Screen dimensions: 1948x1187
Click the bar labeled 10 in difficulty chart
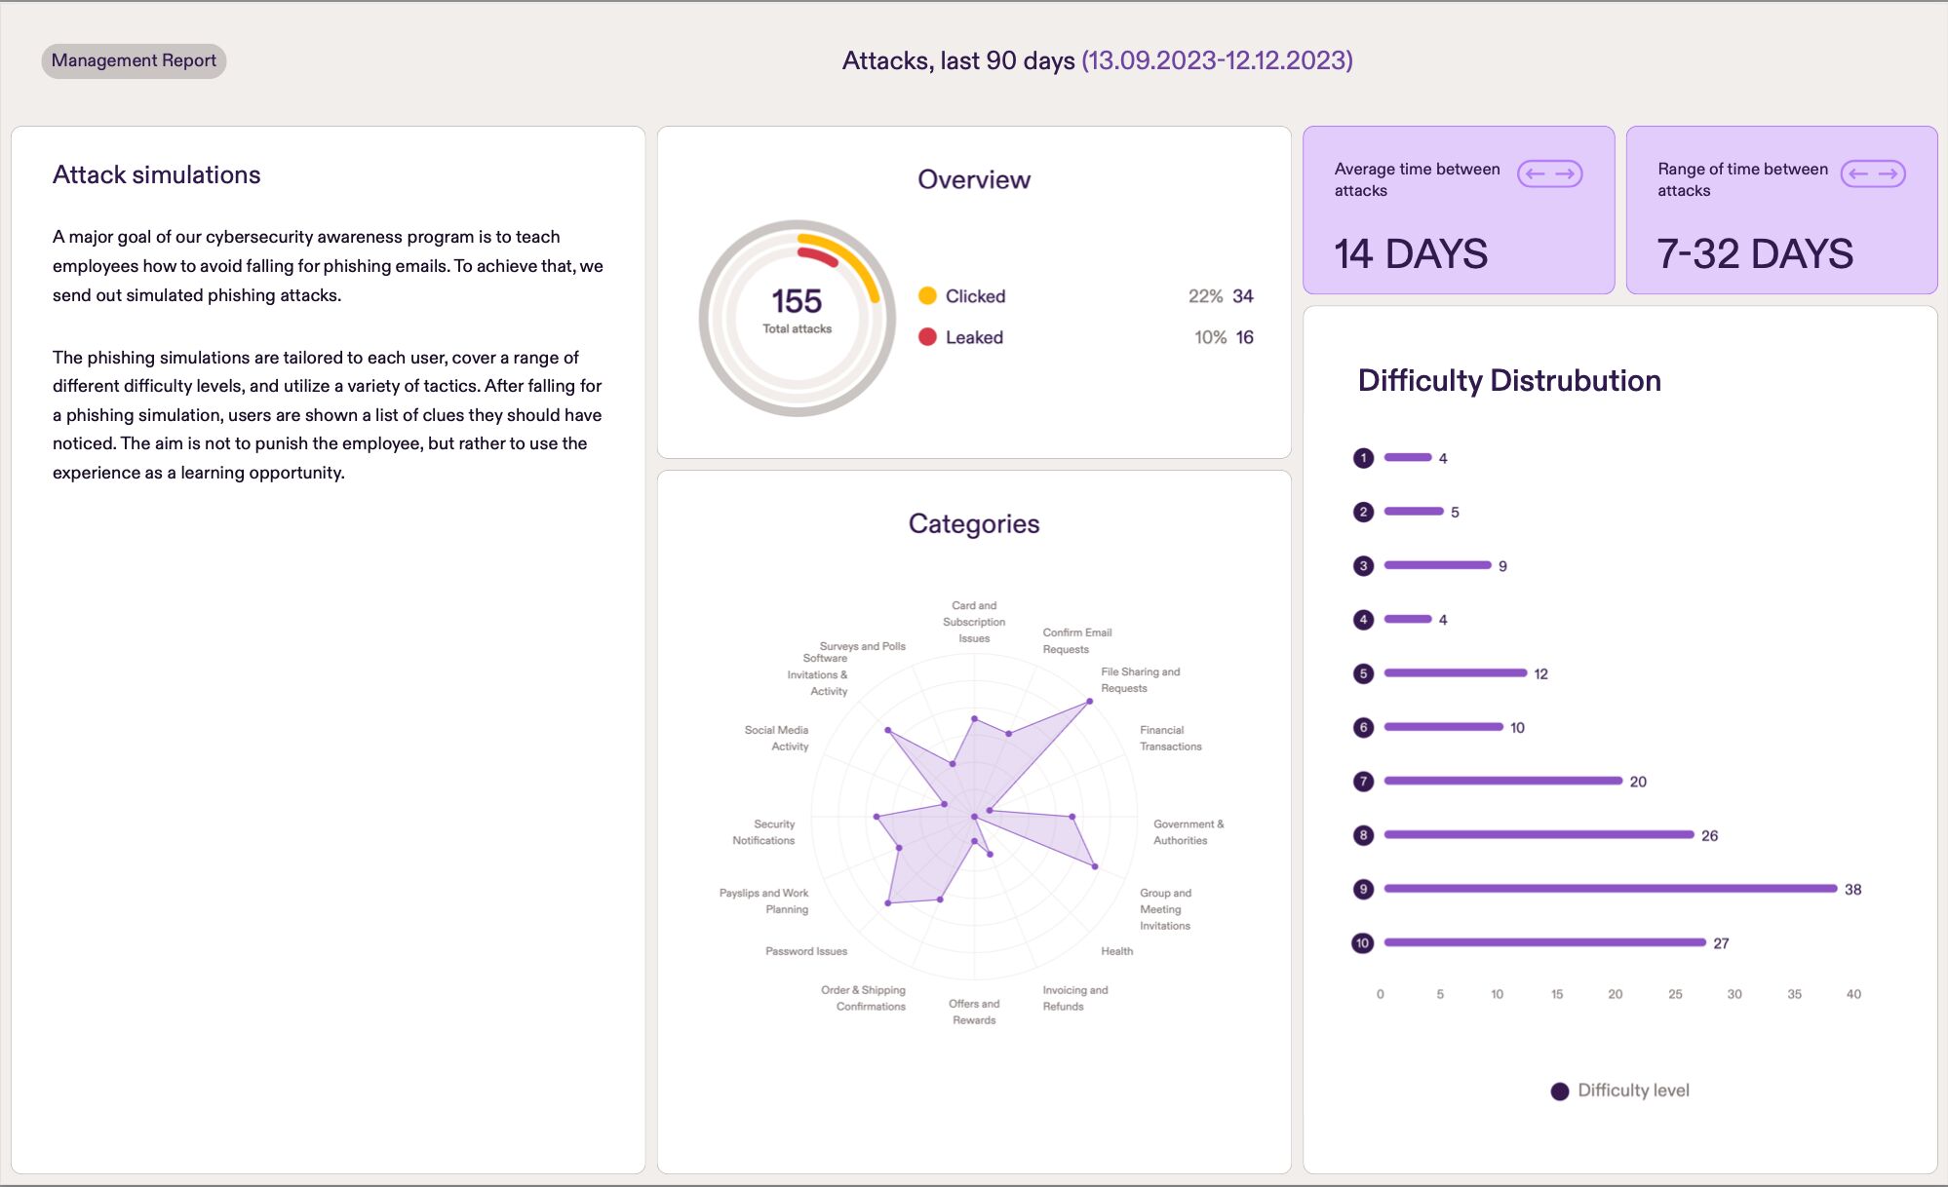pos(1444,726)
